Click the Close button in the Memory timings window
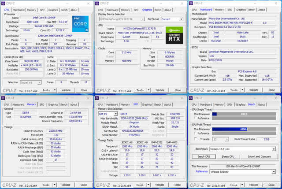This screenshot has width=282, height=189. click(x=84, y=185)
